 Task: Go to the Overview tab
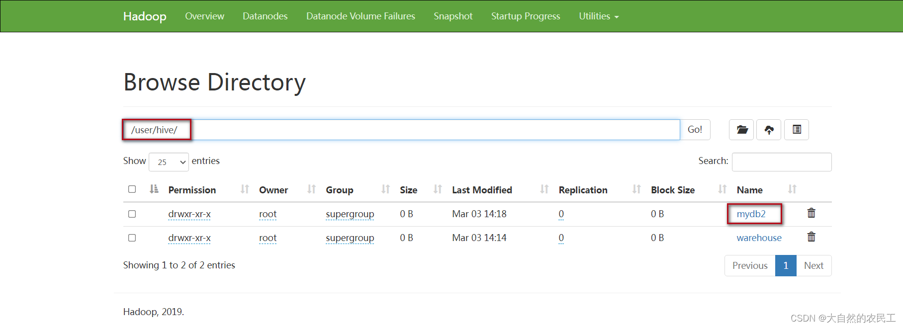[204, 16]
